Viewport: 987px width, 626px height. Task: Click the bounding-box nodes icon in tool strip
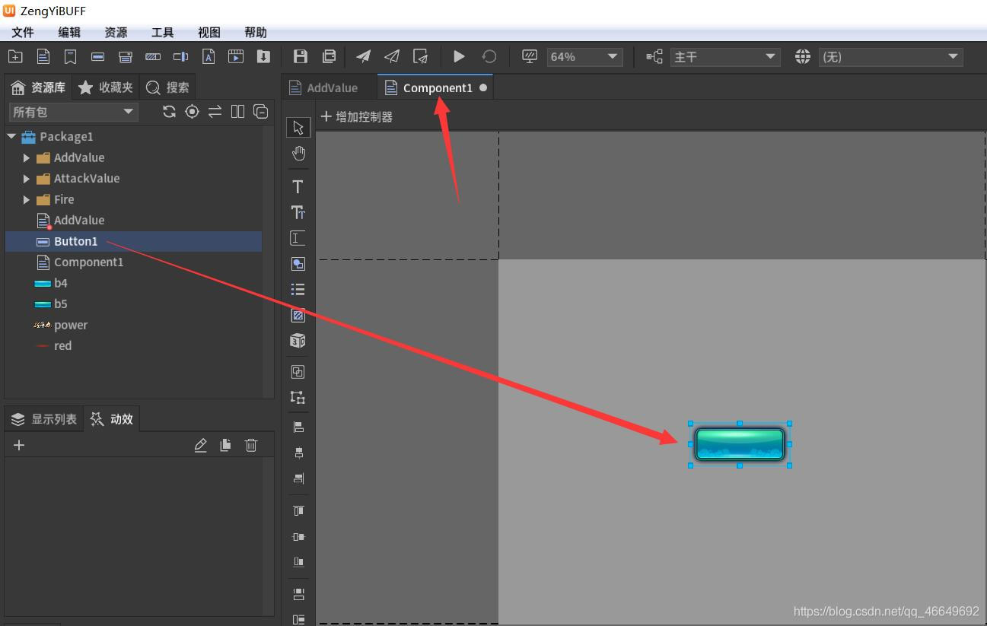[x=298, y=397]
